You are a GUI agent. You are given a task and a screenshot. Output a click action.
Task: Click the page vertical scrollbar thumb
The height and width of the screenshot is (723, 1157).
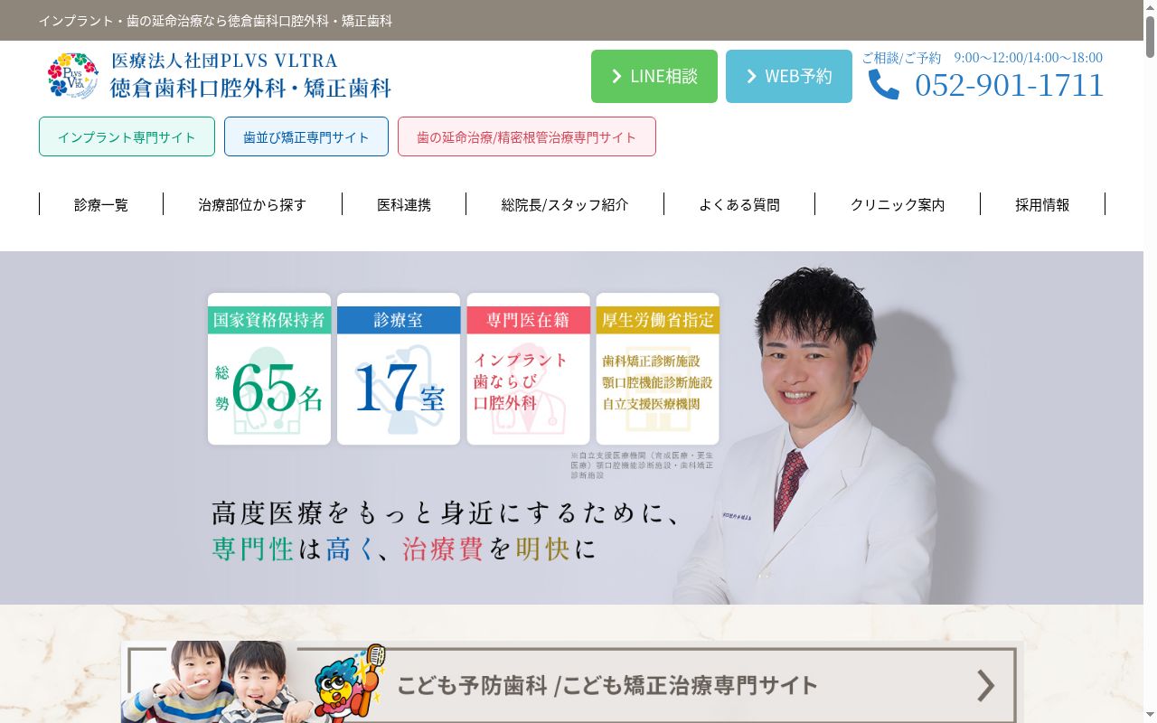point(1150,38)
